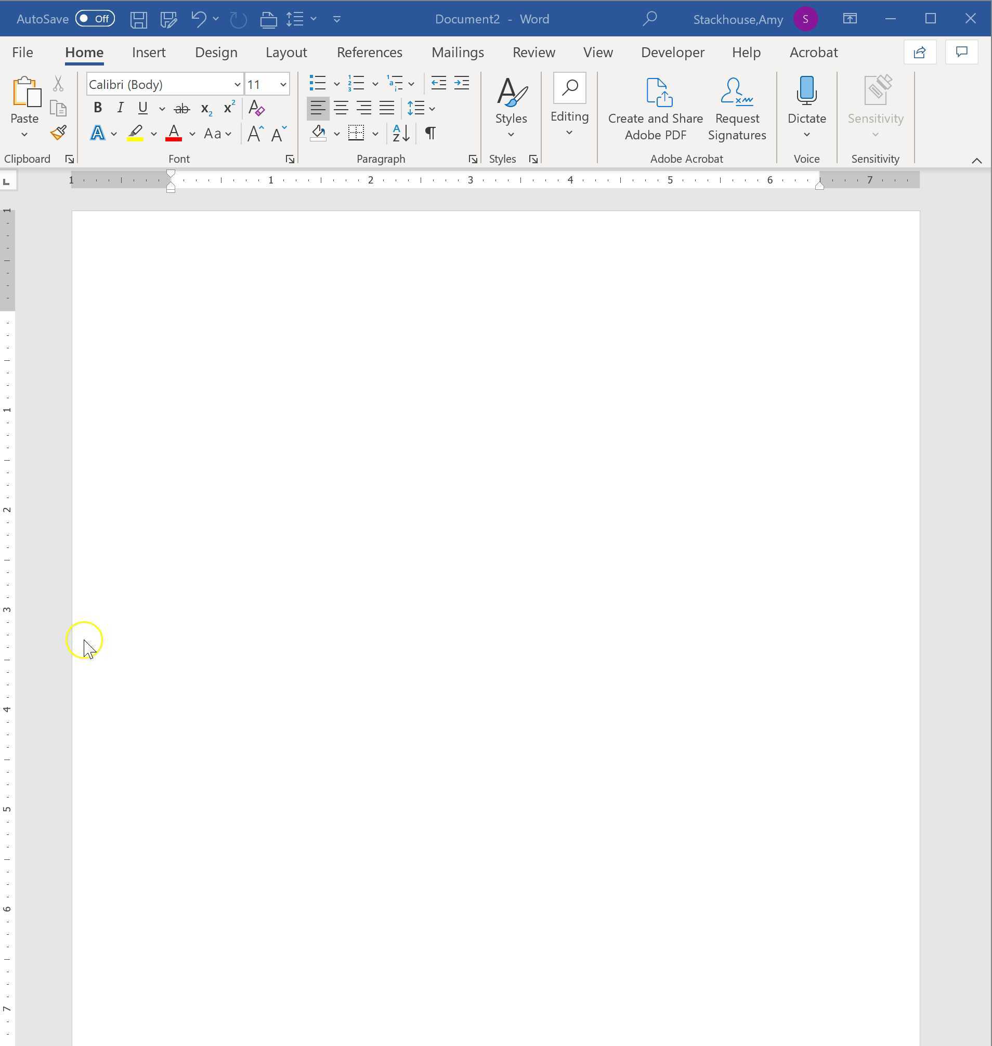992x1046 pixels.
Task: Click the Format Painter brush icon
Action: 58,133
